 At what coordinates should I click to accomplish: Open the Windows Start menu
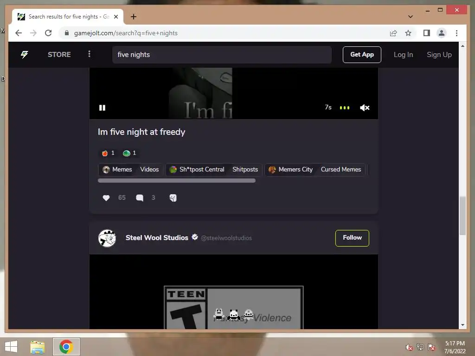11,347
